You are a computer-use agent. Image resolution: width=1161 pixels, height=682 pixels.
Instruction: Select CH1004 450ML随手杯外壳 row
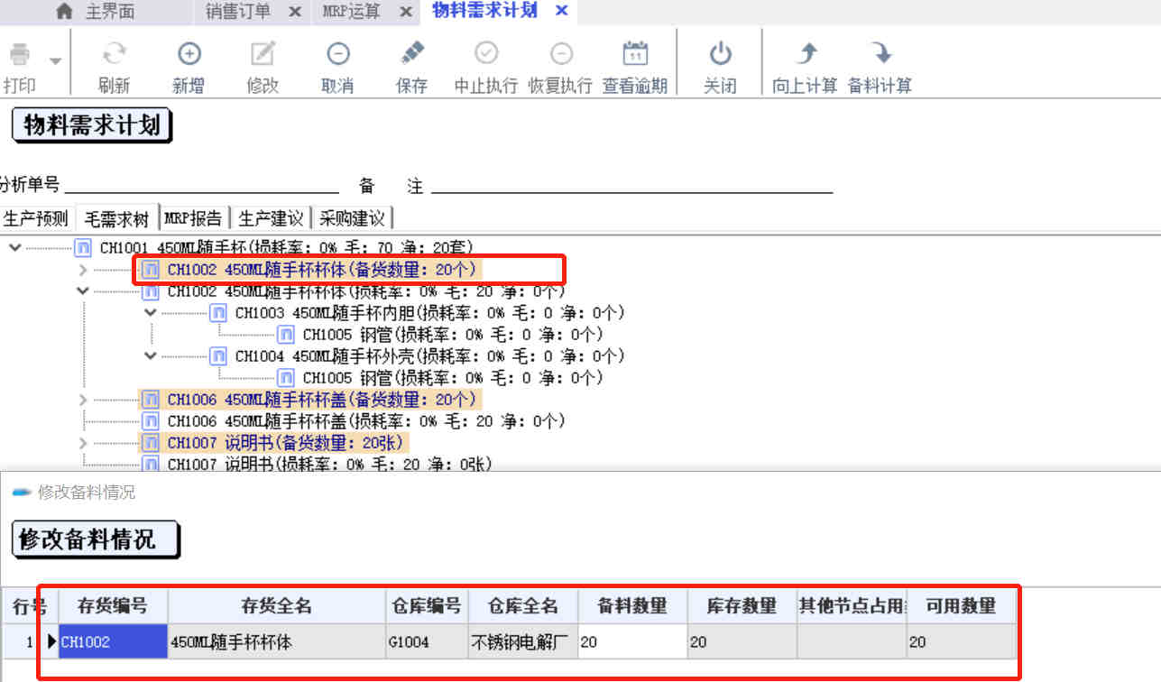pos(429,356)
